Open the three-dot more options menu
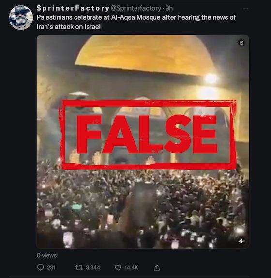Screen dimensions: 271x278 click(246, 8)
